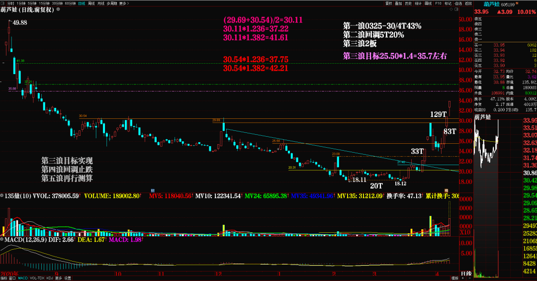This screenshot has height=281, width=537.
Task: Click the 买一 bid price 33.95
Action: click(499, 45)
